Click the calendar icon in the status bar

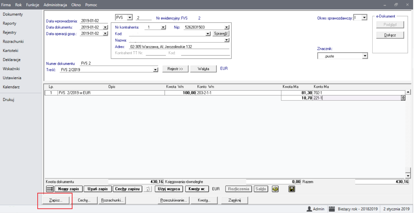coord(331,209)
